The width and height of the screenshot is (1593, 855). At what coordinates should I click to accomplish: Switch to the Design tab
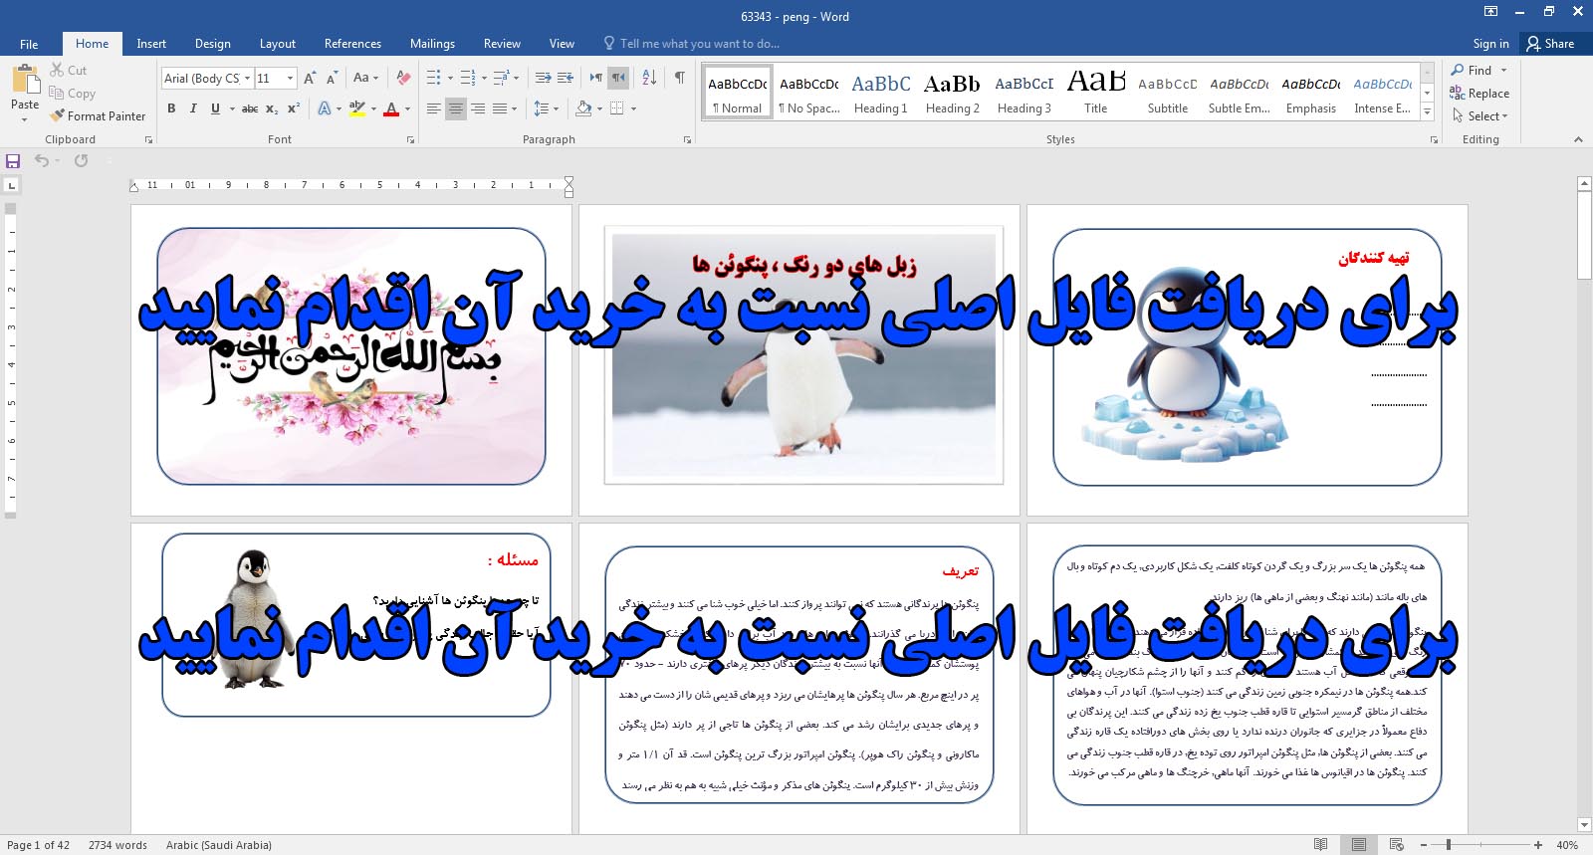(212, 44)
